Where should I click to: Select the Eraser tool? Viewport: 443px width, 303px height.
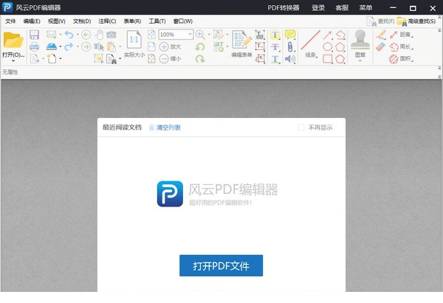pyautogui.click(x=381, y=46)
